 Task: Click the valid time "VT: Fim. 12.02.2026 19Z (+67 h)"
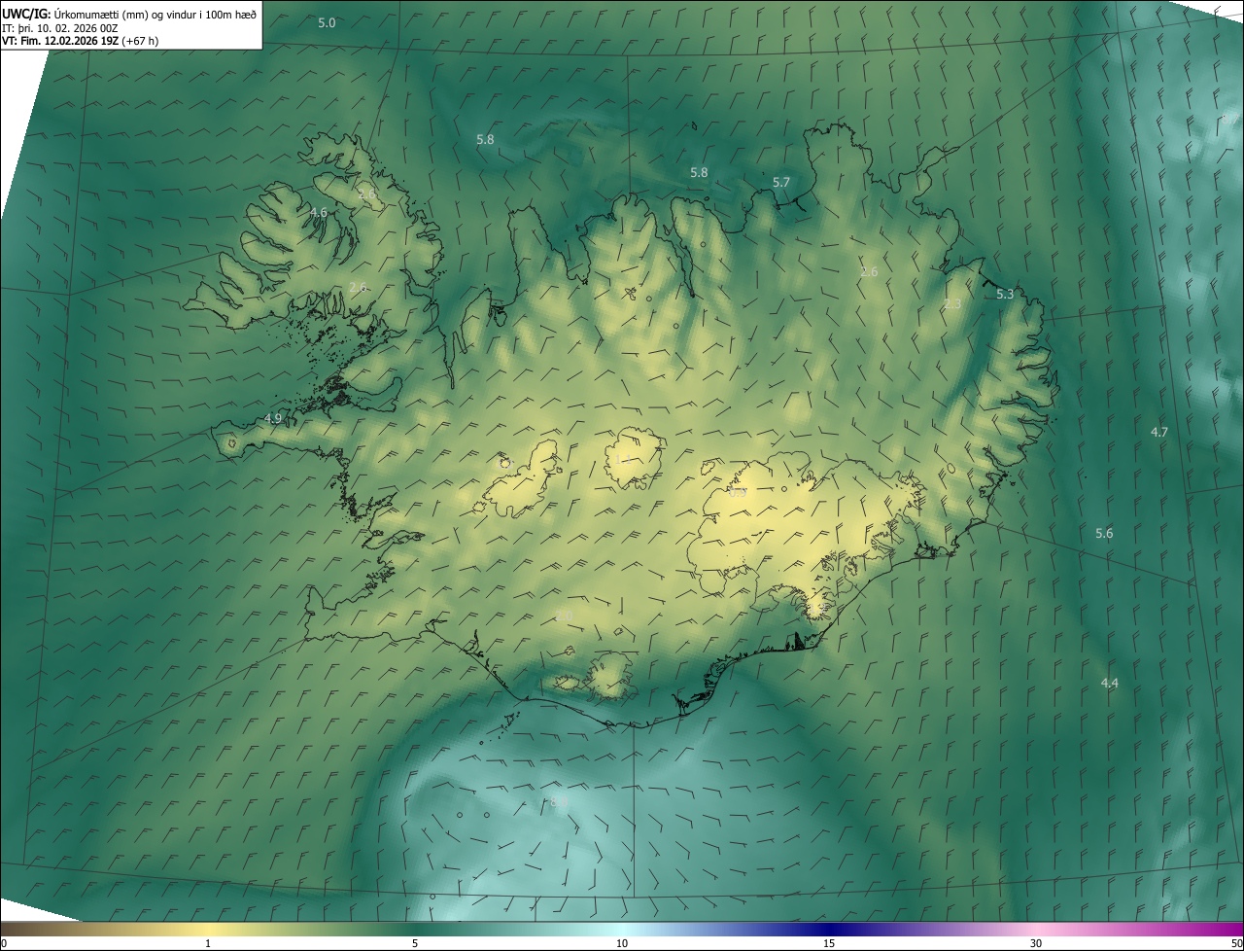coord(80,42)
